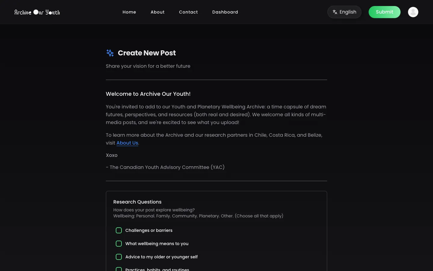Viewport: 433px width, 271px height.
Task: Follow the About Us link
Action: pos(127,143)
